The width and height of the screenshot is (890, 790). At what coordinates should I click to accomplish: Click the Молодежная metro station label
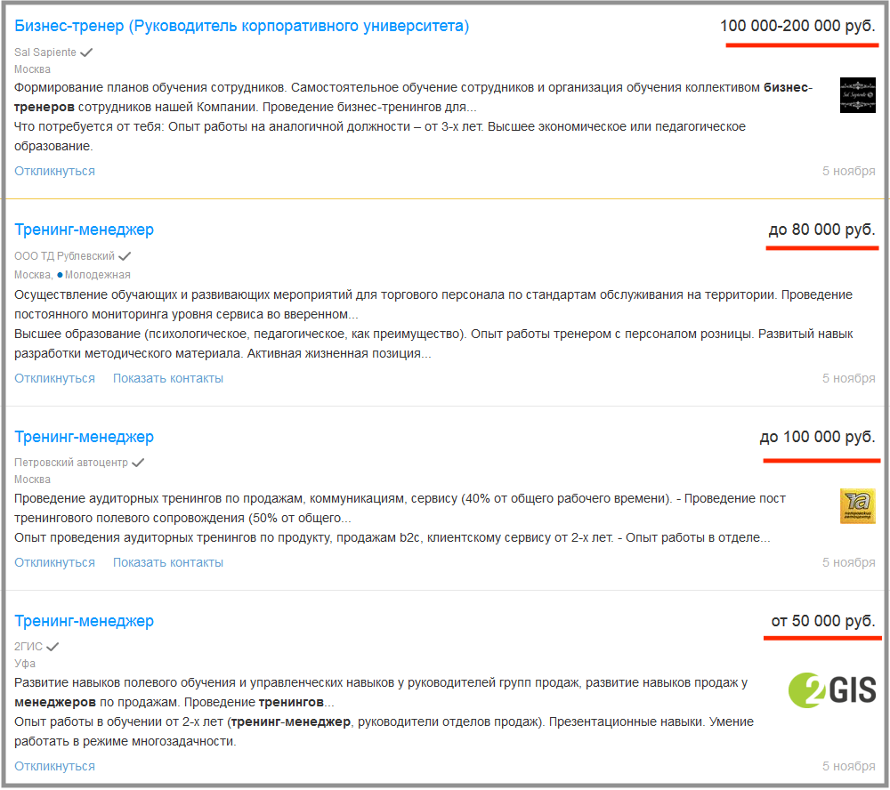pos(98,274)
